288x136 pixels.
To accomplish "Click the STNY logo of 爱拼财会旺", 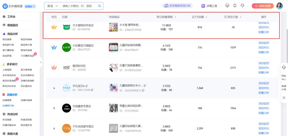I will [66, 68].
